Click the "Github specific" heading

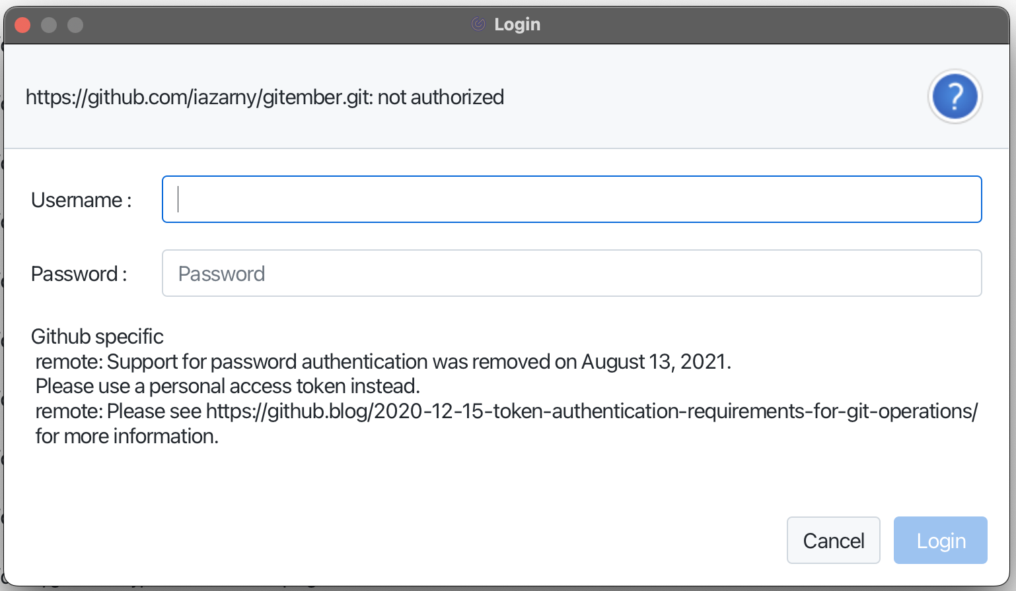coord(97,336)
